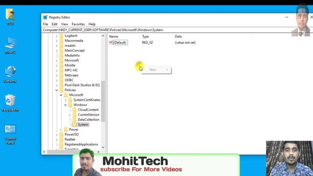Click the (value not set) data cell
The image size is (313, 176).
pyautogui.click(x=185, y=43)
